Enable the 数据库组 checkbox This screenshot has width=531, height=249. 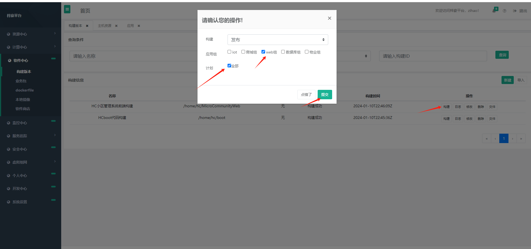click(x=283, y=52)
